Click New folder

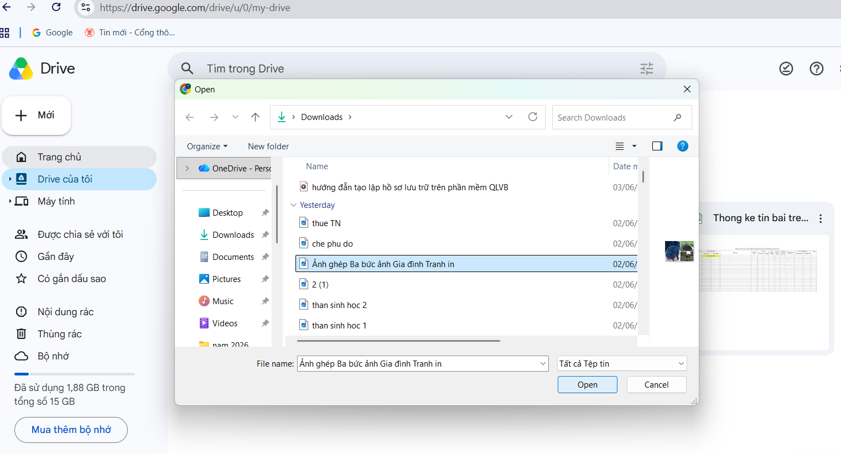(x=268, y=147)
